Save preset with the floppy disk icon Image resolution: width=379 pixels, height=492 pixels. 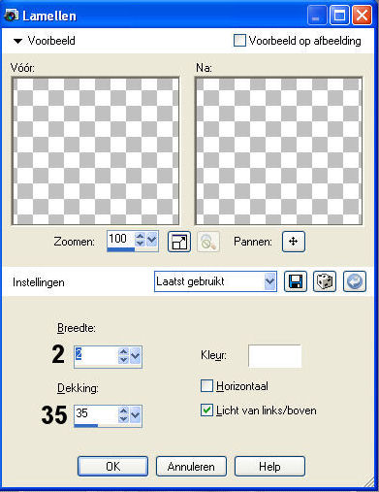click(x=296, y=281)
